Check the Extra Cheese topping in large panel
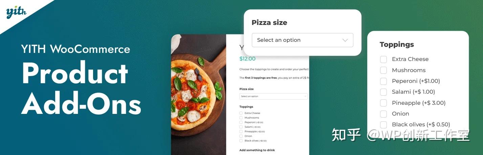This screenshot has width=483, height=155. pyautogui.click(x=383, y=59)
